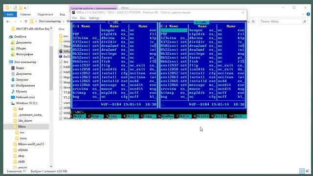Click Загрузки download arrow icon
This screenshot has height=176, width=313.
13,80
